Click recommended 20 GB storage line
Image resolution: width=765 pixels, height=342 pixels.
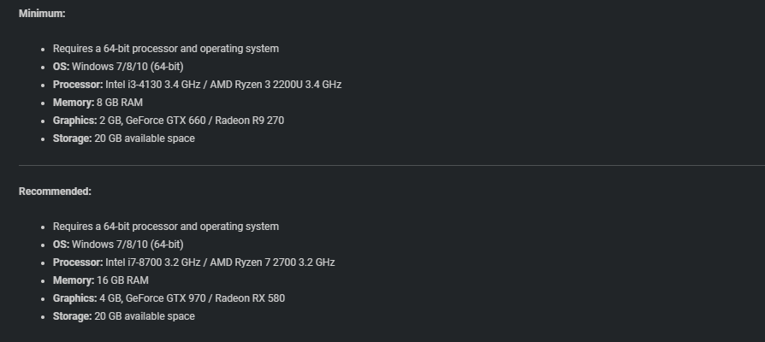tap(124, 316)
